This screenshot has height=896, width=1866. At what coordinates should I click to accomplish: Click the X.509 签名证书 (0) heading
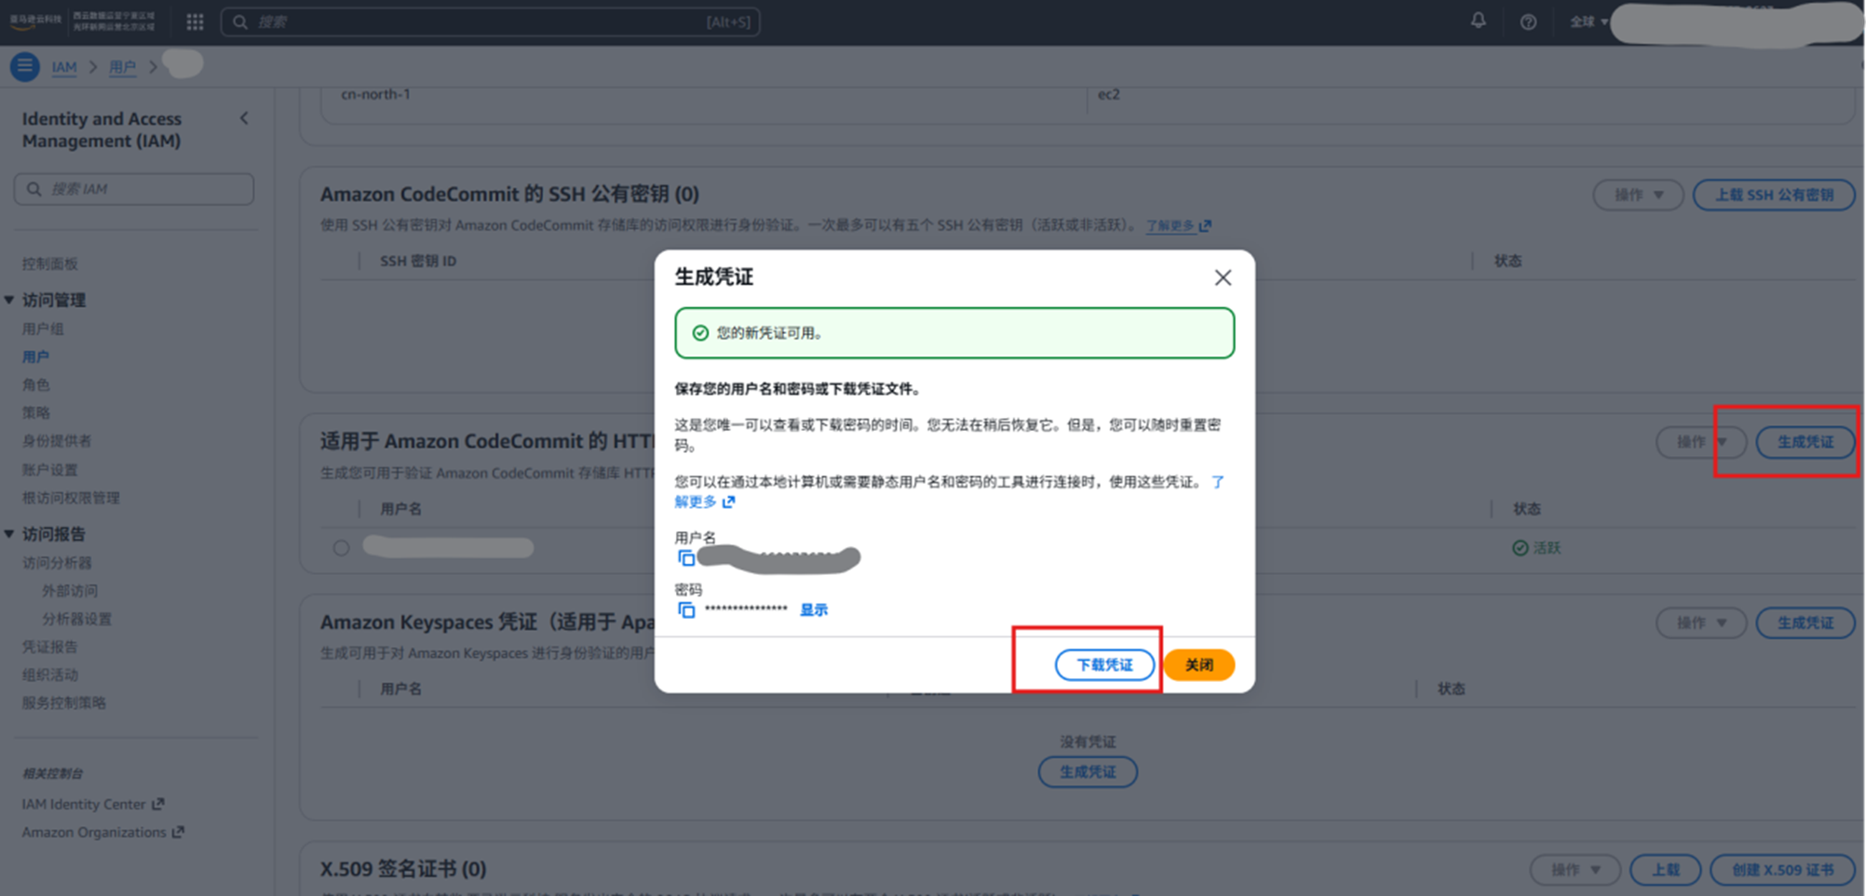[x=403, y=869]
